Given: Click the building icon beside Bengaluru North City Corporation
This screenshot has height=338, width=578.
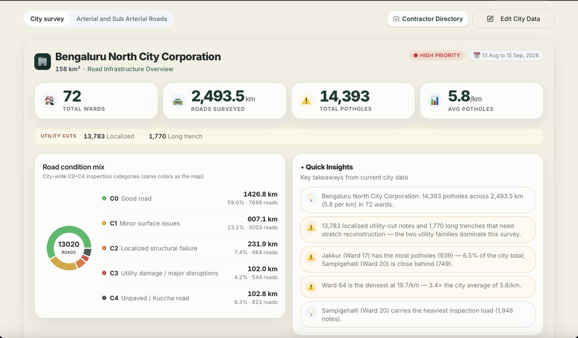Looking at the screenshot, I should click(x=42, y=62).
